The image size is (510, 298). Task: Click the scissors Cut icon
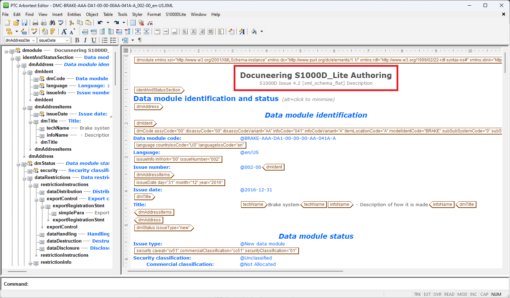click(71, 23)
